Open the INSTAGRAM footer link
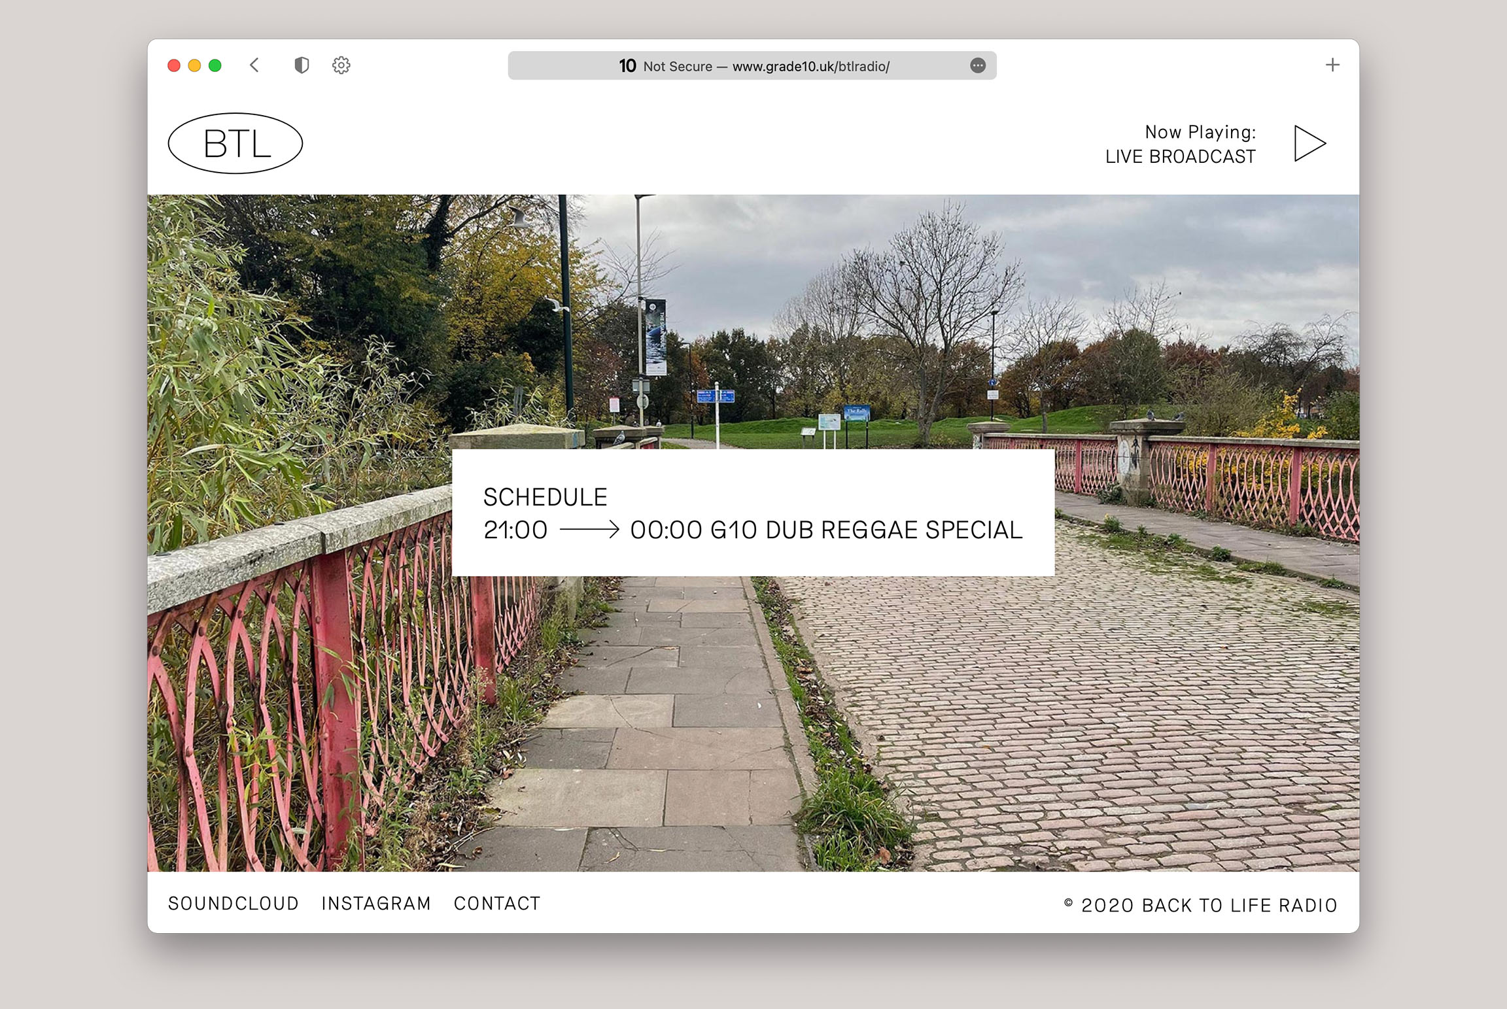 (376, 903)
